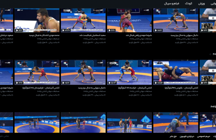Open درباره ی تلویبون footer link

coord(187,136)
